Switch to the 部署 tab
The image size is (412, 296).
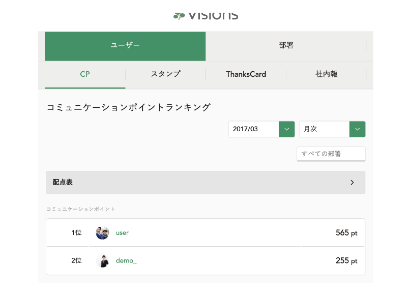[286, 46]
